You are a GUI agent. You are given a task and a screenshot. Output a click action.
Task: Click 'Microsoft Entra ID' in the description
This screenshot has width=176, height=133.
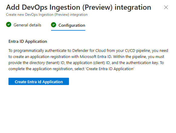(96, 56)
